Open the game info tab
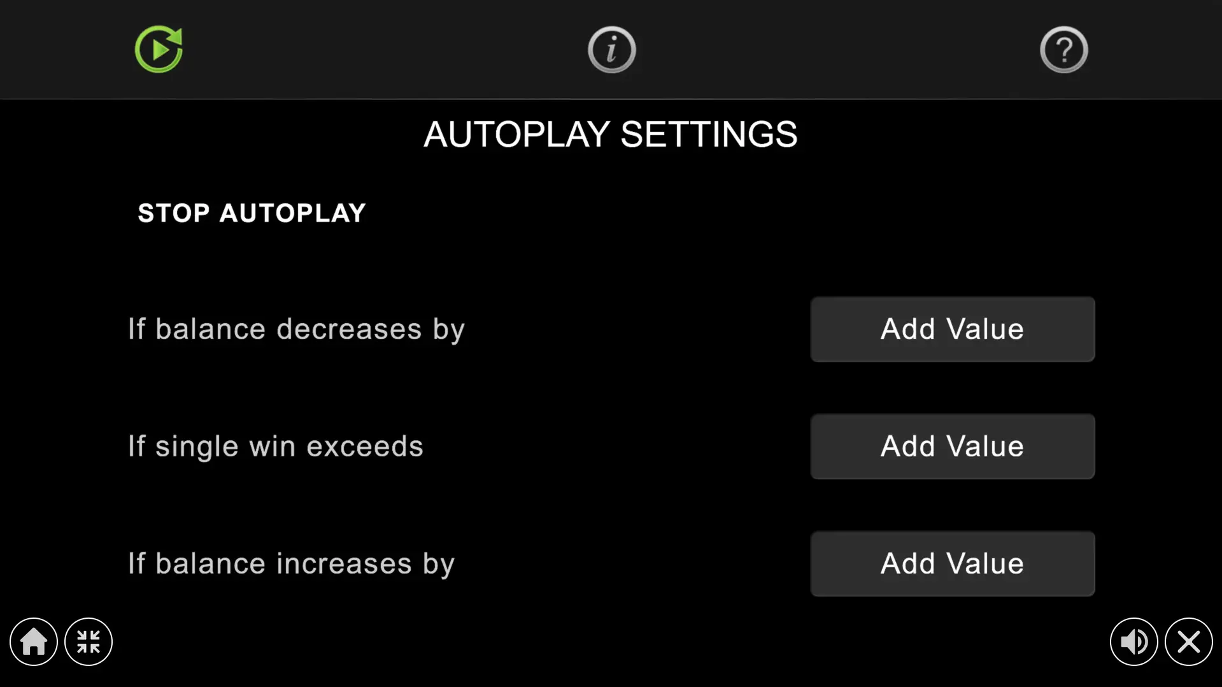Screen dimensions: 1222x687 [611, 49]
